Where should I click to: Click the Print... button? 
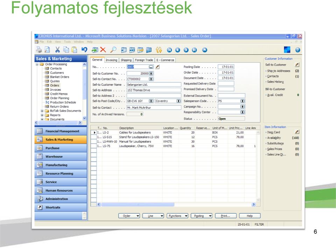(226, 216)
